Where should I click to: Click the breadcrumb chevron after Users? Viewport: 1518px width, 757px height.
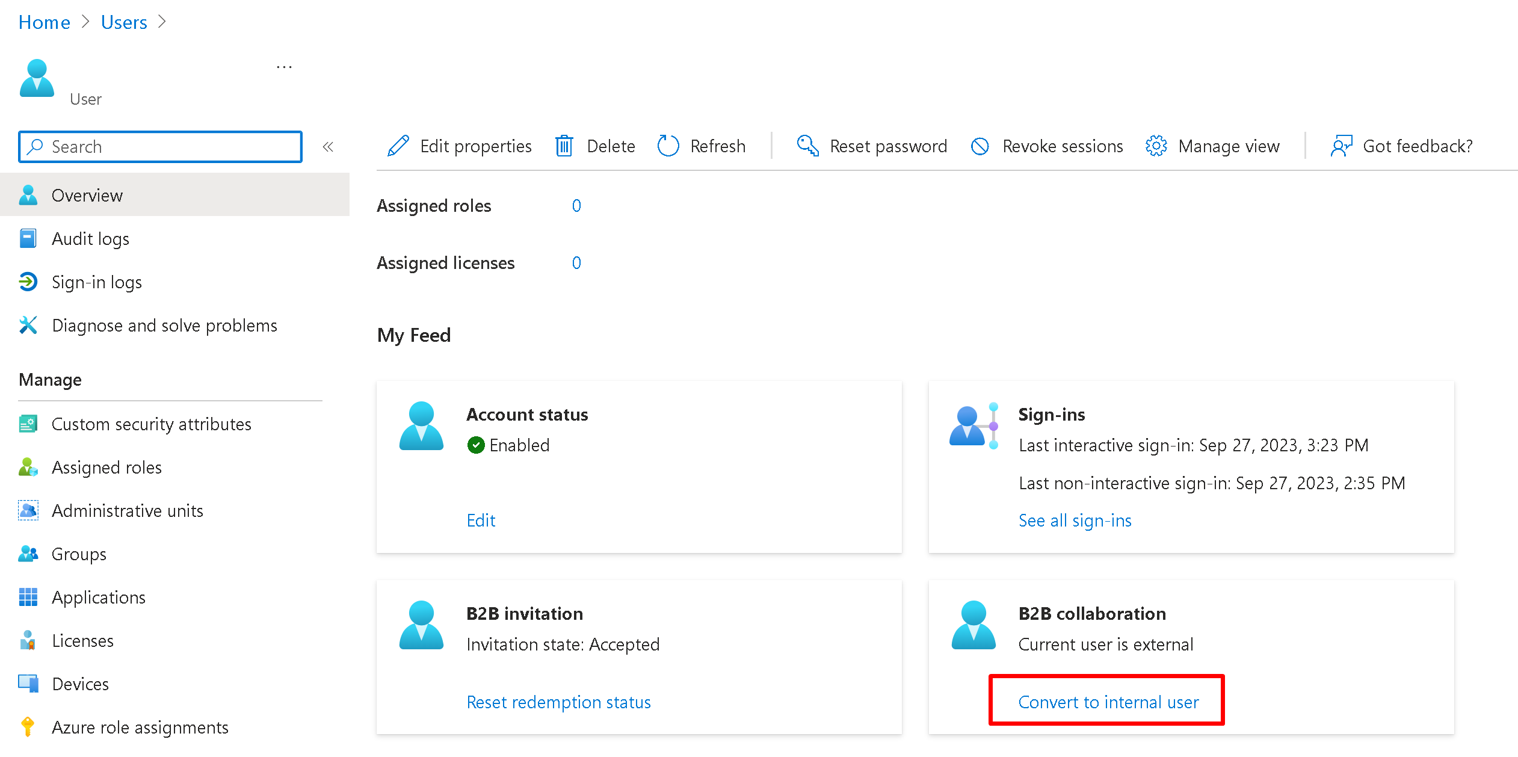pyautogui.click(x=162, y=22)
